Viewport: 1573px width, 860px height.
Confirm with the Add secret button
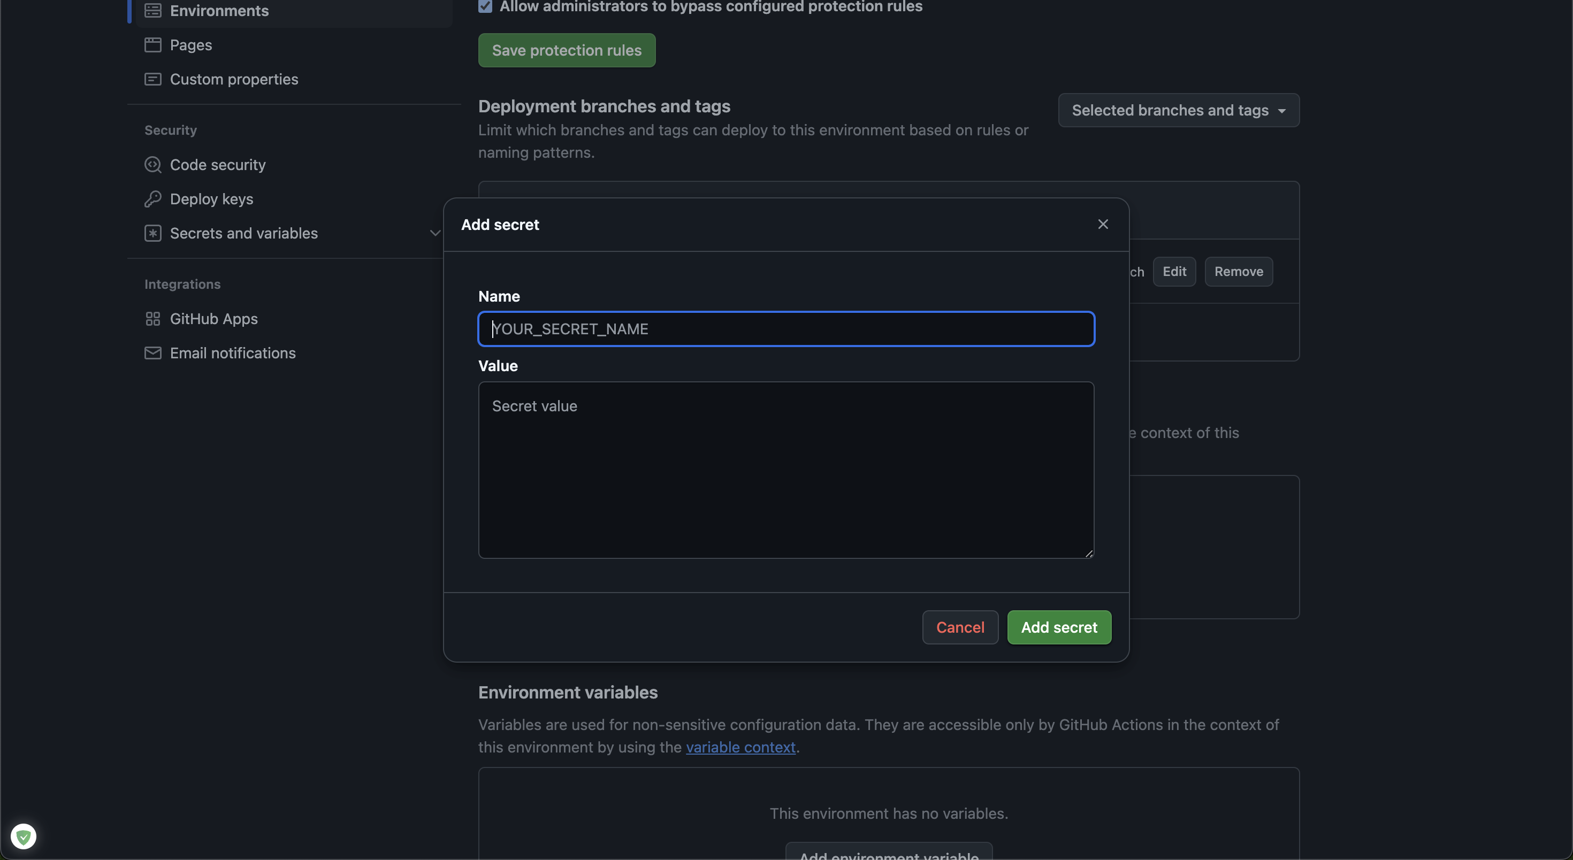[1059, 627]
